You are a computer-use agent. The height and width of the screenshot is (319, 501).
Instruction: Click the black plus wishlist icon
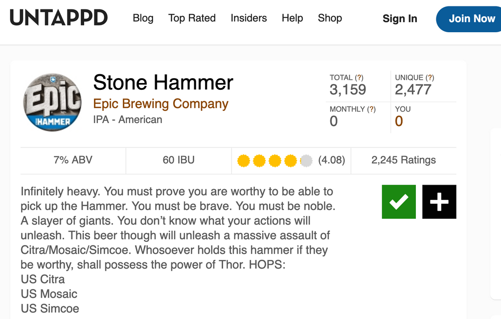[439, 202]
